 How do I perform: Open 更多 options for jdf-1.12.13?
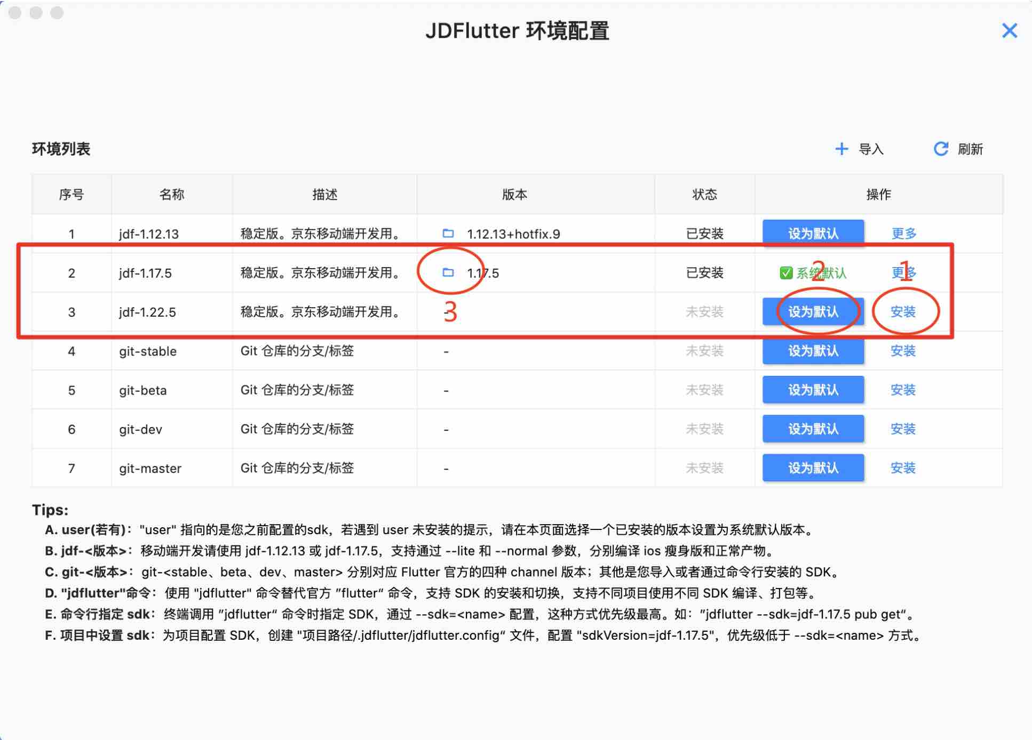point(903,233)
